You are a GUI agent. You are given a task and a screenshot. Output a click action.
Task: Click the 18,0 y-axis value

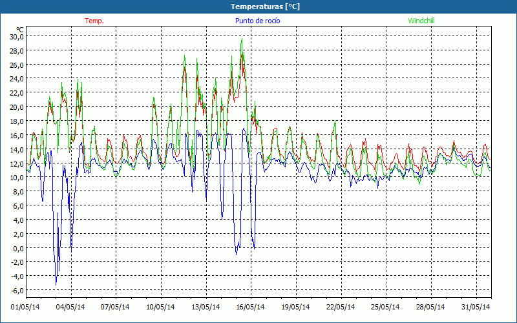click(x=17, y=121)
